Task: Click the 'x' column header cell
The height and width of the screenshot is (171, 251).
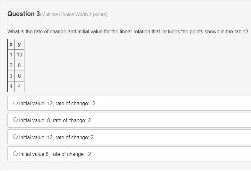Action: 11,44
